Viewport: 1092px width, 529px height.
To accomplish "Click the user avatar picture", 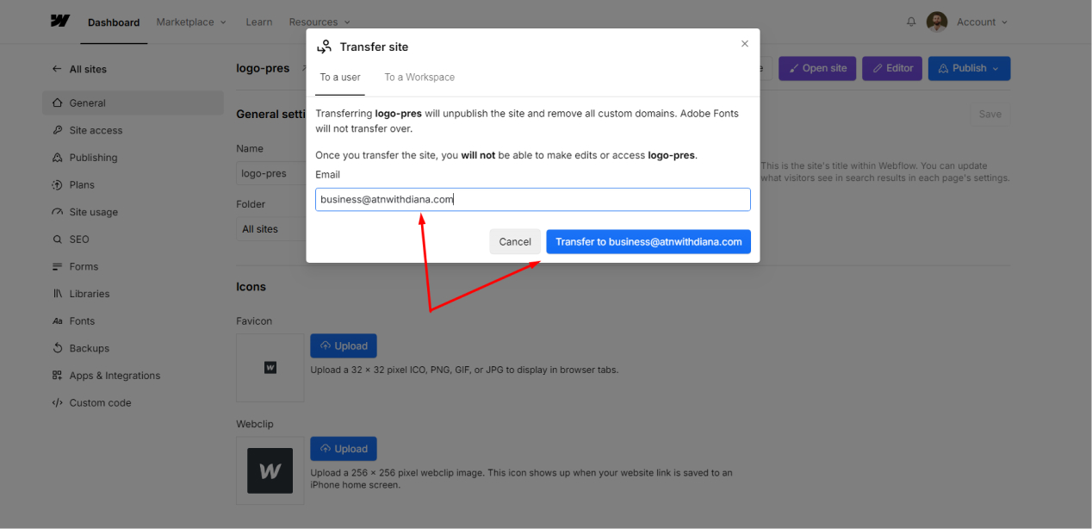I will tap(937, 22).
